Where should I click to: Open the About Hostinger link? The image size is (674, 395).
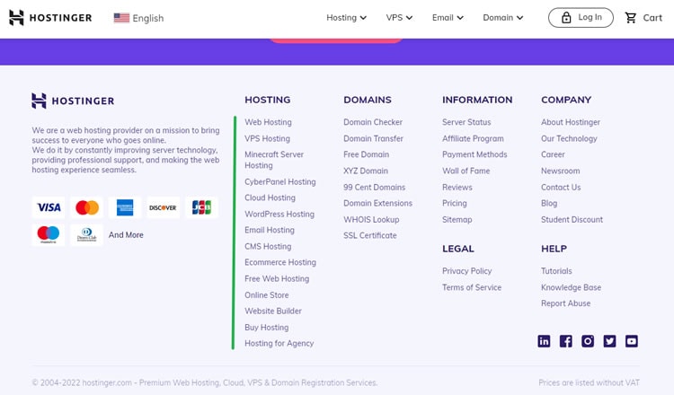click(571, 122)
